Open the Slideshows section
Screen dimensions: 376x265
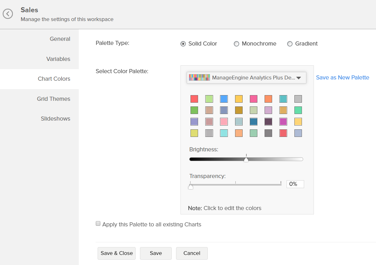(56, 119)
